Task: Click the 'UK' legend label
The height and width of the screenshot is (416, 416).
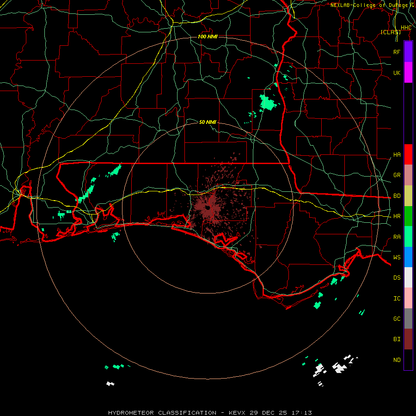Action: (397, 73)
